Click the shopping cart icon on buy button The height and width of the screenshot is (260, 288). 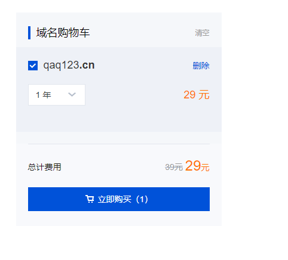90,199
